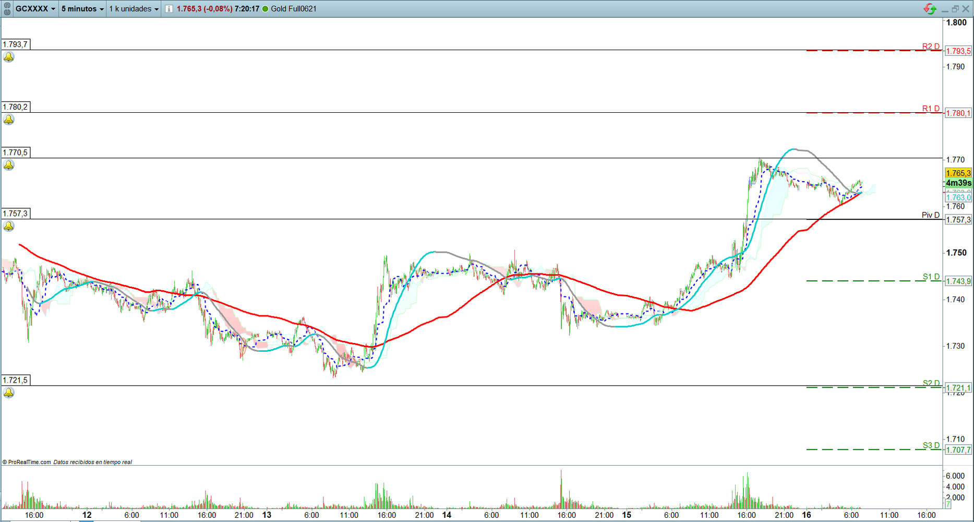Click the S3 D support label
Viewport: 974px width, 522px height.
pos(931,445)
